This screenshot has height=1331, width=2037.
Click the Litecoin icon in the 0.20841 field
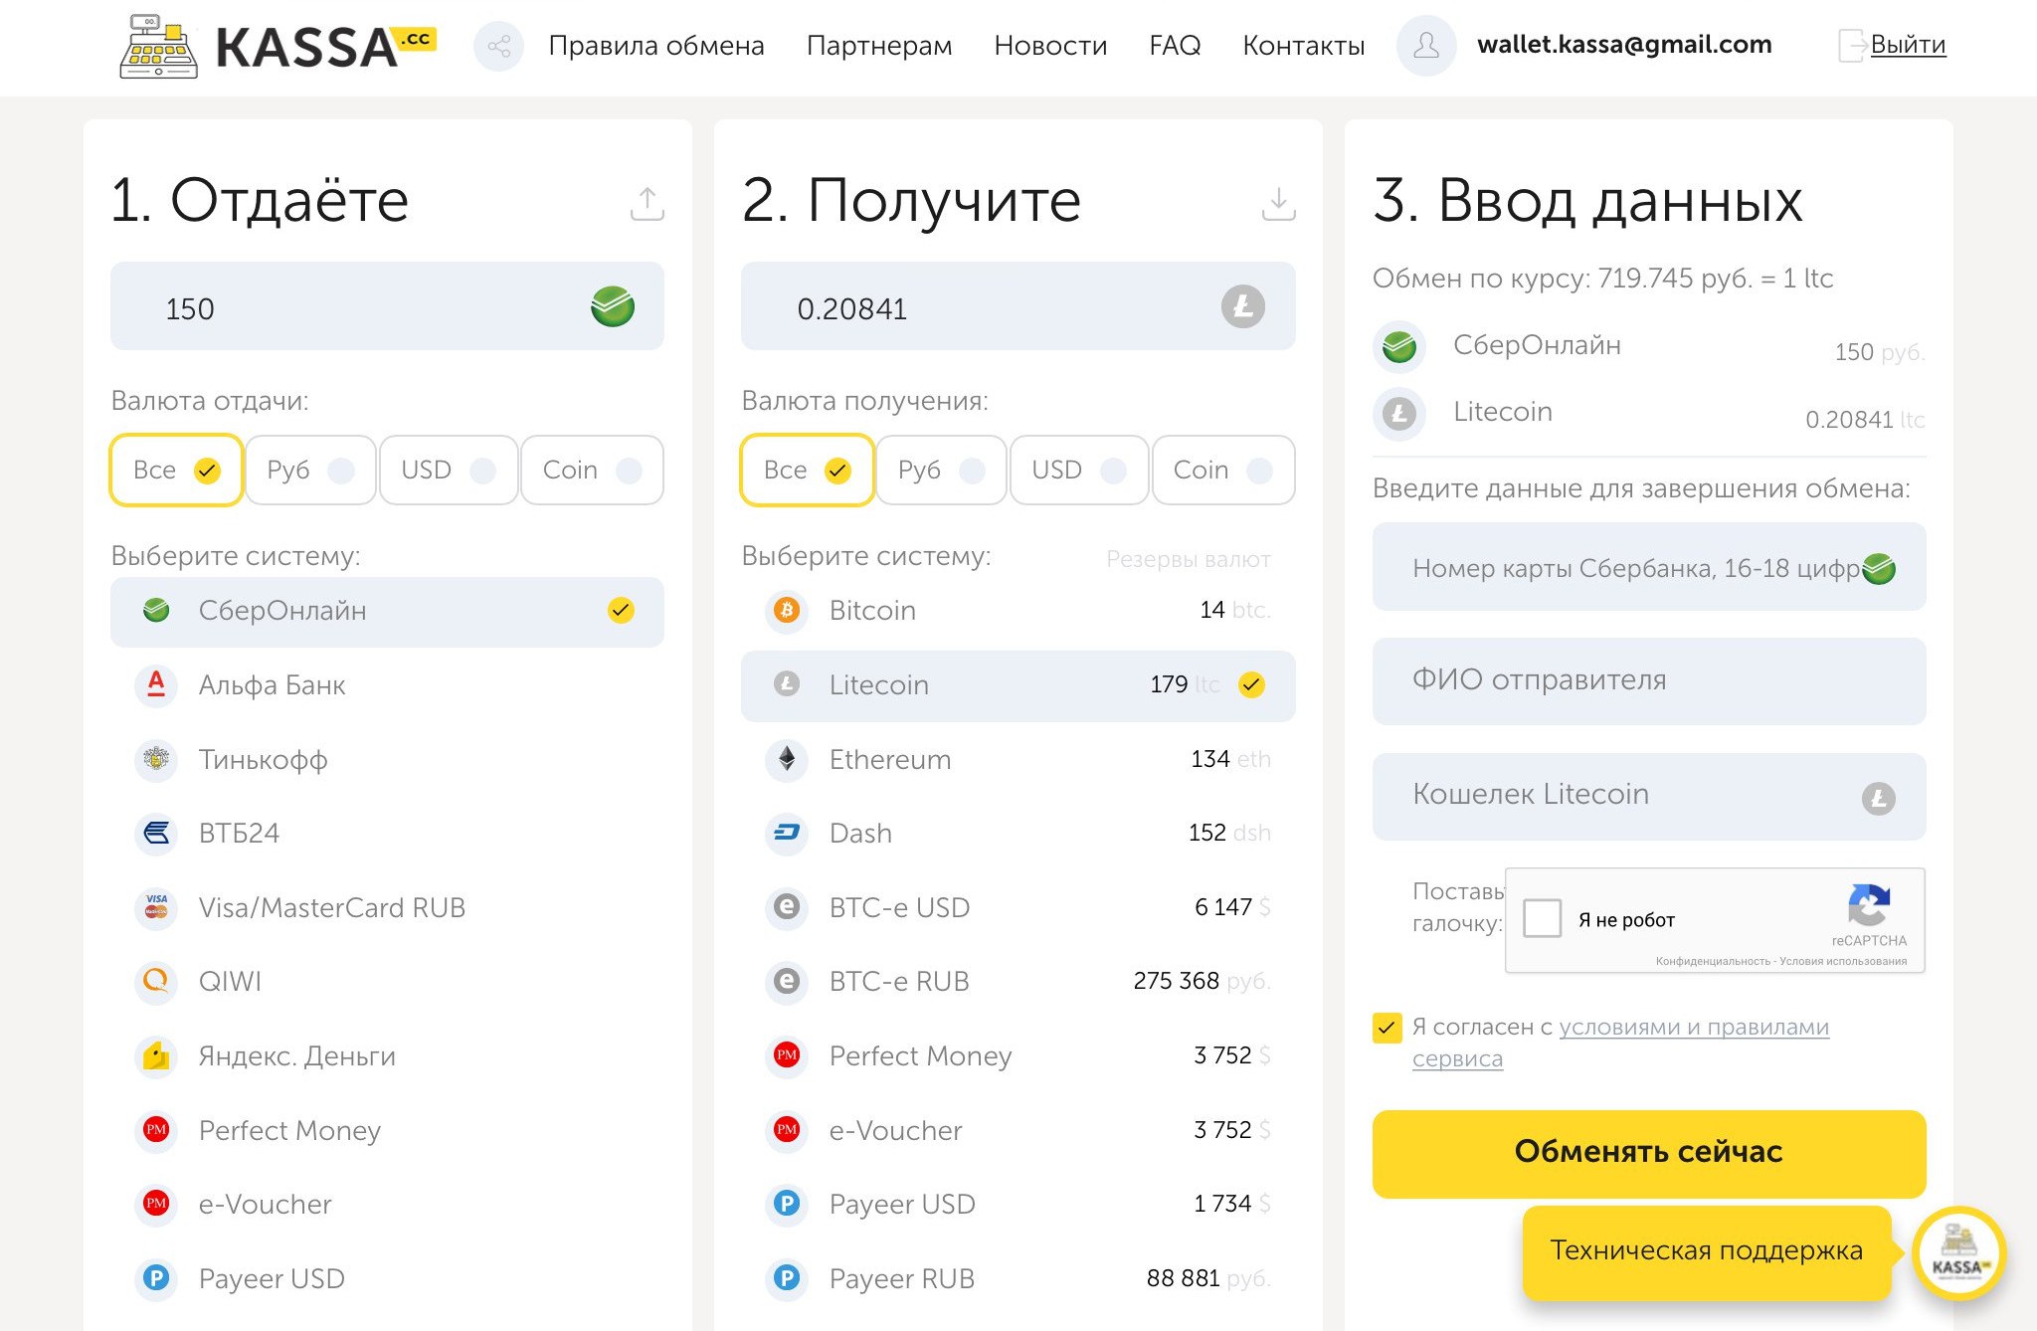tap(1243, 306)
